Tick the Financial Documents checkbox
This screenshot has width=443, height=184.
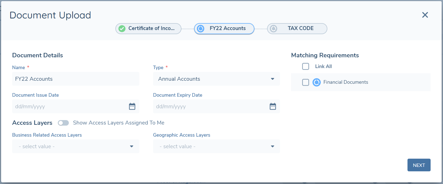click(306, 82)
